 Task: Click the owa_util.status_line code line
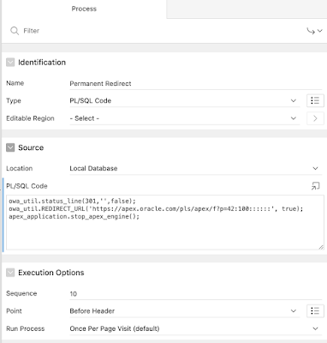pos(72,201)
